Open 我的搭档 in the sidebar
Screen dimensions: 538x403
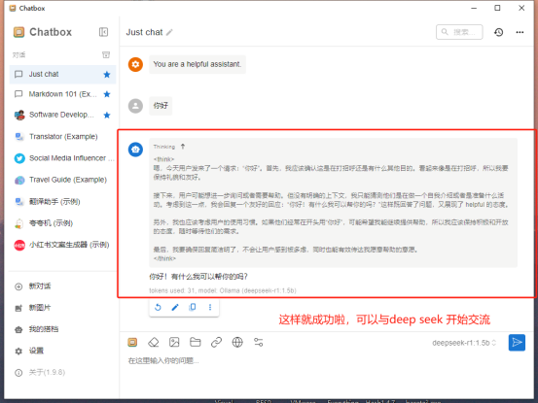63,329
